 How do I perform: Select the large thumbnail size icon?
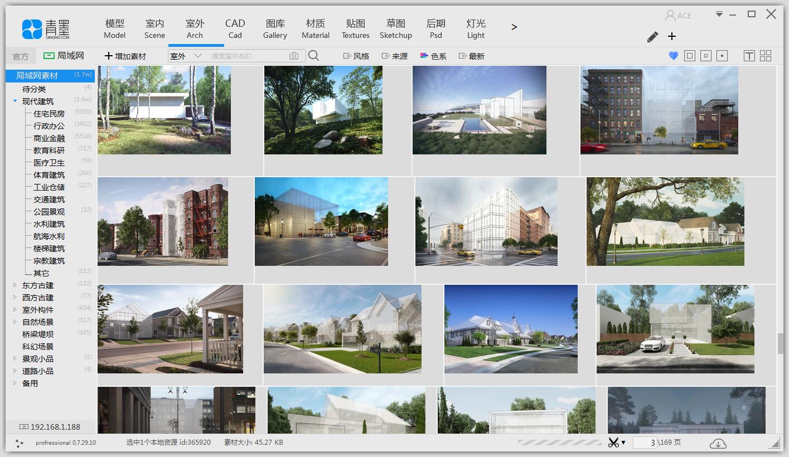[690, 56]
